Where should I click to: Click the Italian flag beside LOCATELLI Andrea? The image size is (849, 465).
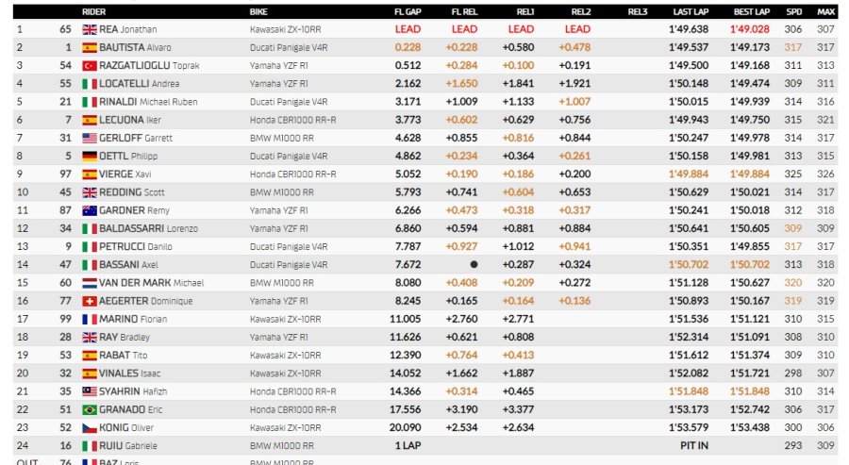[x=90, y=84]
